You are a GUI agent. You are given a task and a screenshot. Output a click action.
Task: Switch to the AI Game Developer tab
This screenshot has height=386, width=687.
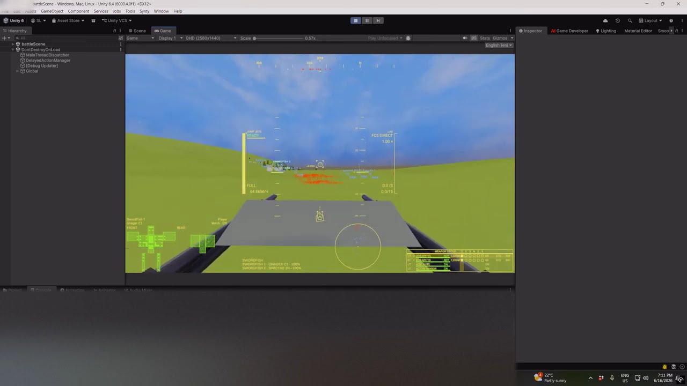pos(569,31)
